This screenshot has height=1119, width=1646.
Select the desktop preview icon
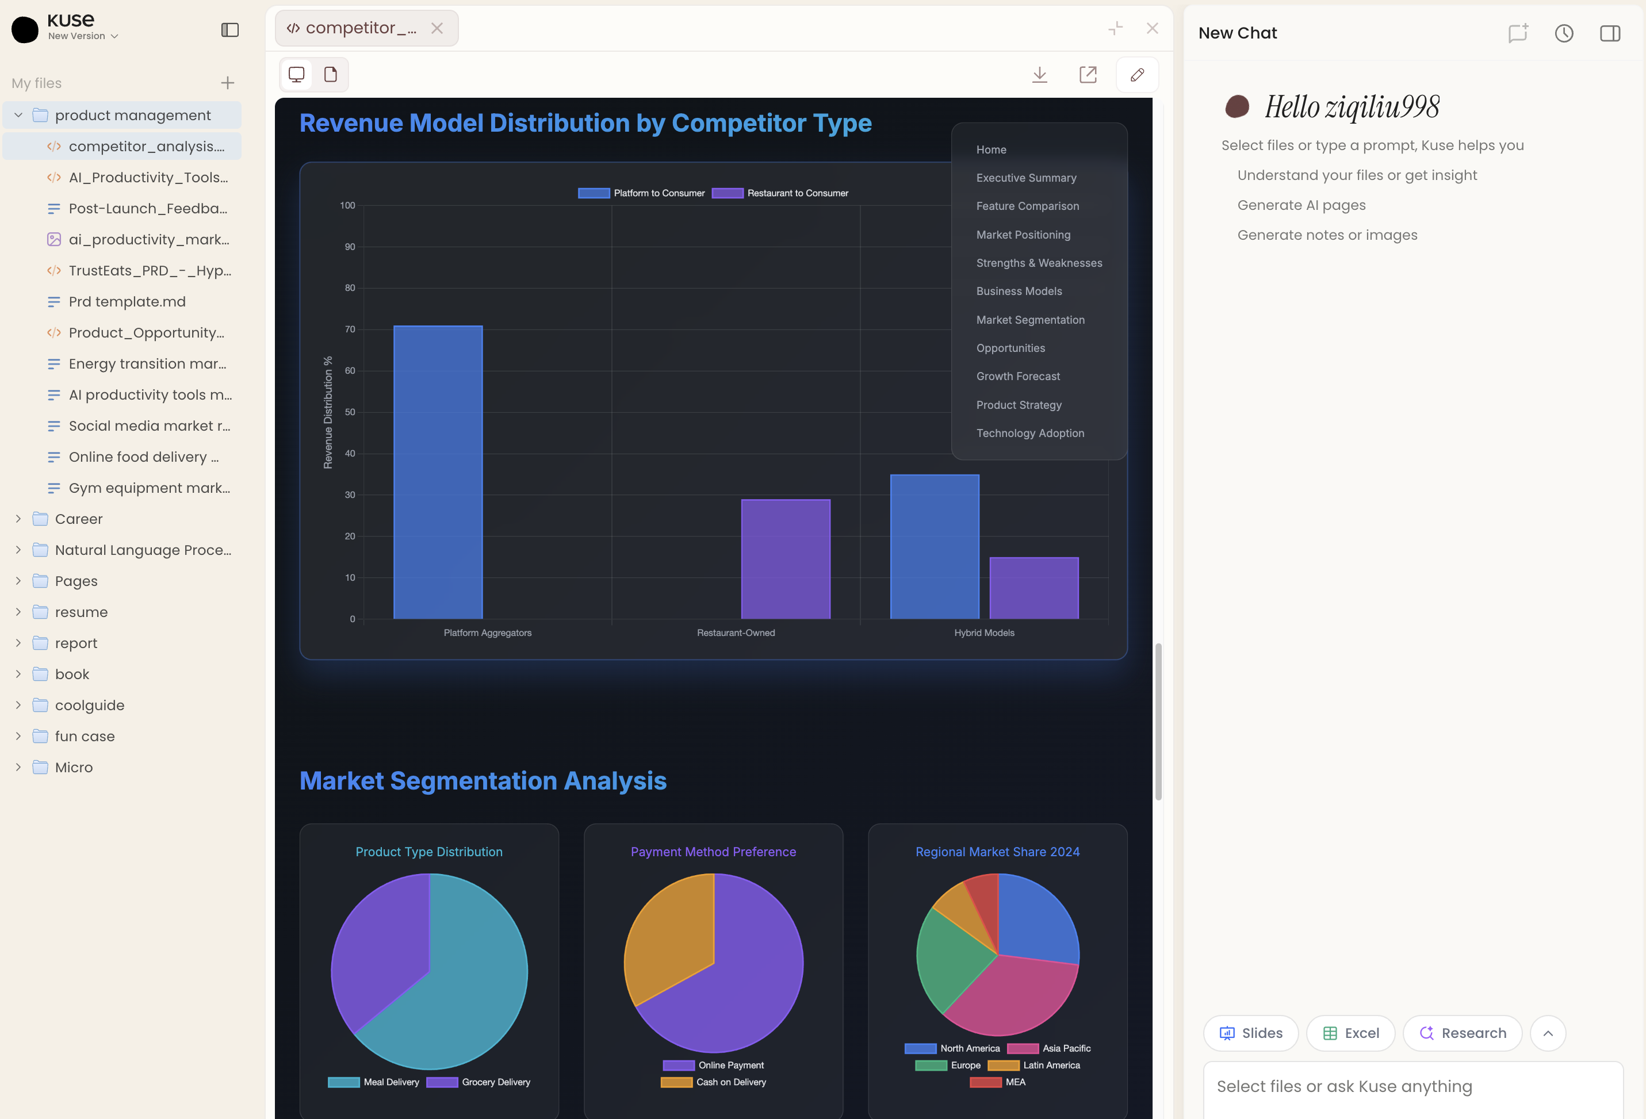coord(296,74)
